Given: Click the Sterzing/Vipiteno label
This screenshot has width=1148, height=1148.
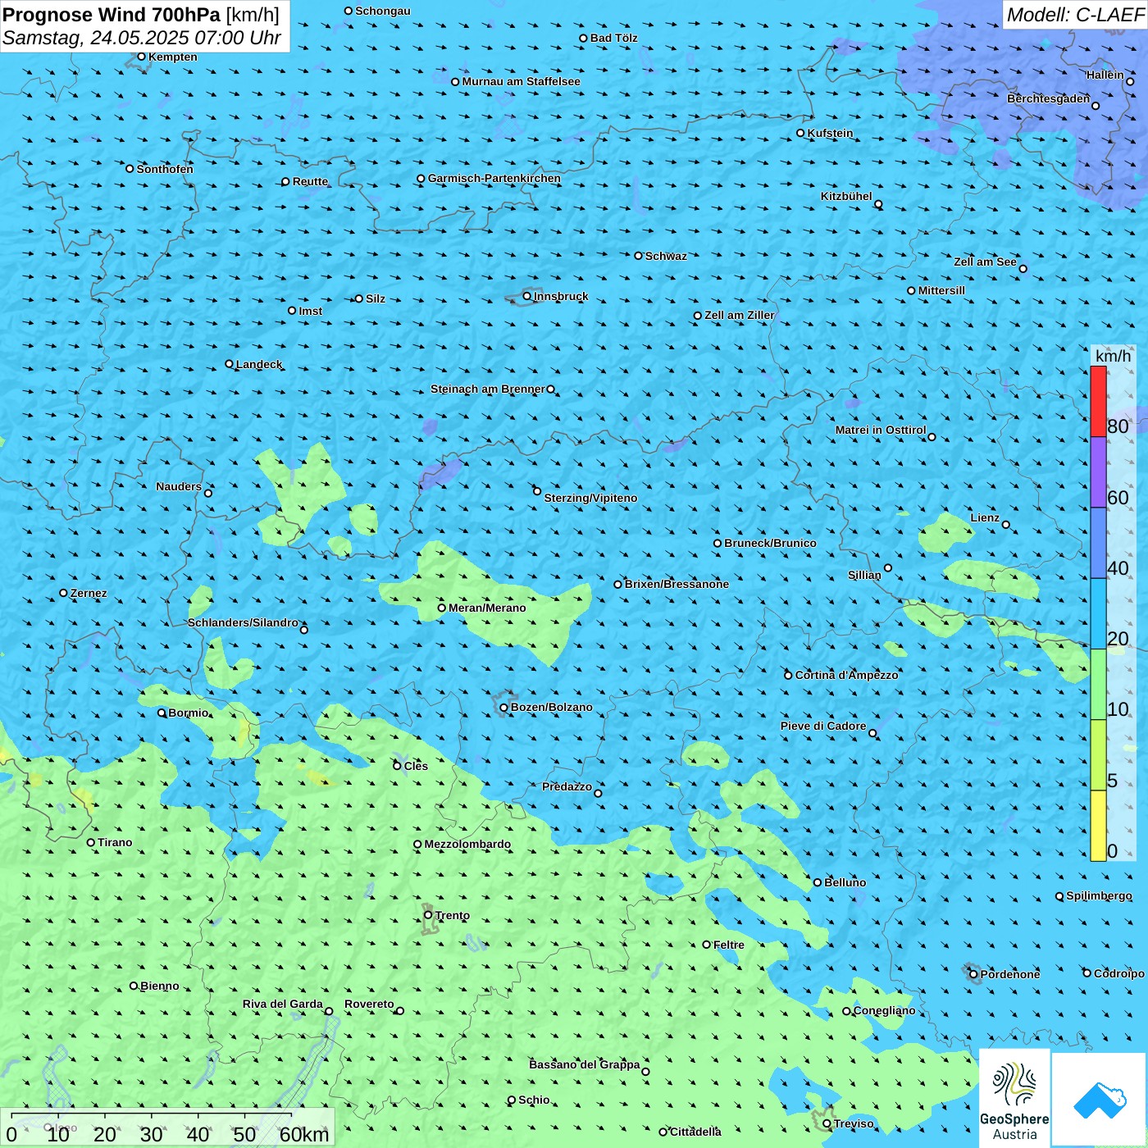Looking at the screenshot, I should click(590, 498).
